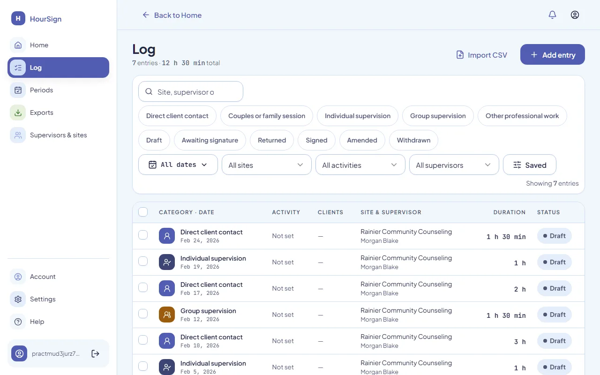Click the Settings gear icon
This screenshot has width=600, height=375.
18,299
